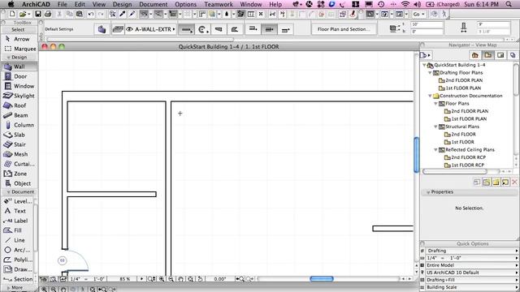
Task: Toggle curved wall geometry method
Action: tap(203, 29)
